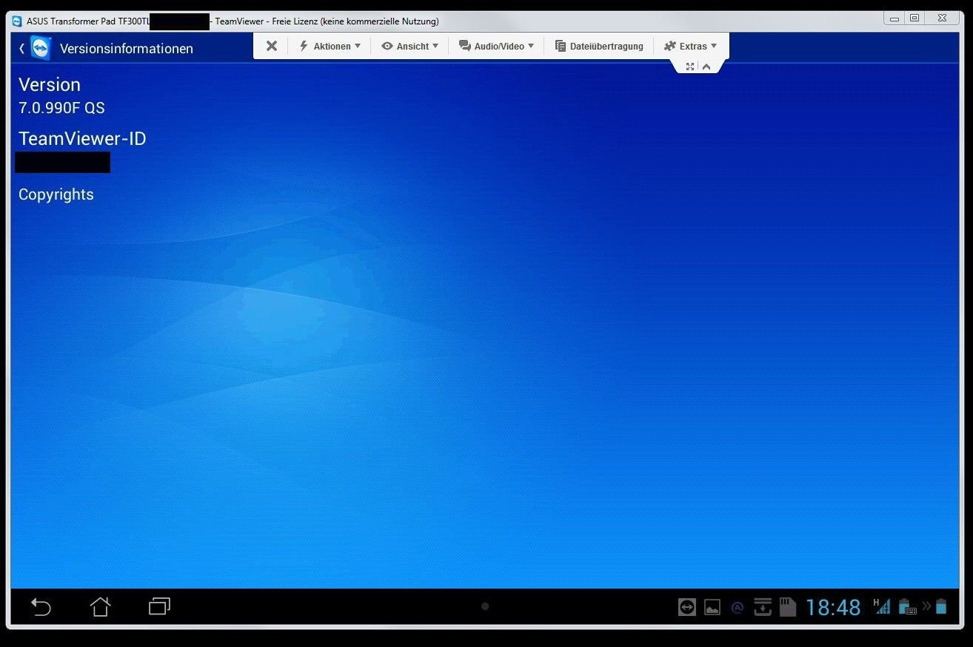Image resolution: width=973 pixels, height=647 pixels.
Task: Collapse the TeamViewer toolbar with the up chevron
Action: click(706, 67)
